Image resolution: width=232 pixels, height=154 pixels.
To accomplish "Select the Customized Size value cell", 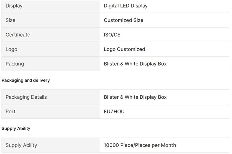I will pos(123,20).
